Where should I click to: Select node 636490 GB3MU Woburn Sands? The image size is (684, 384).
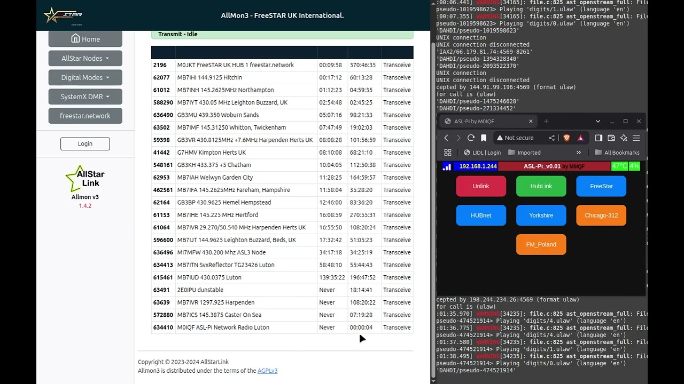(282, 115)
